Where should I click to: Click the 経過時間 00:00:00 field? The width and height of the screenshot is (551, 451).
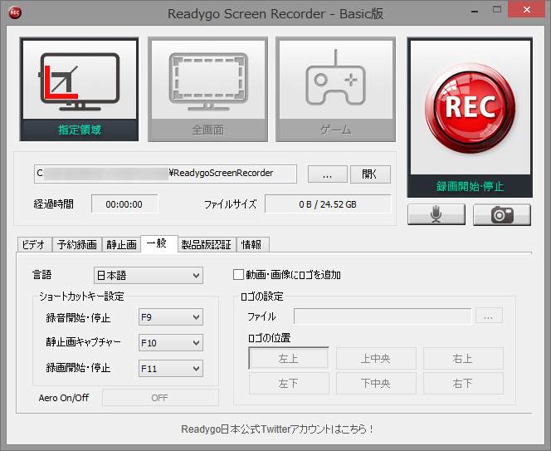pos(124,203)
